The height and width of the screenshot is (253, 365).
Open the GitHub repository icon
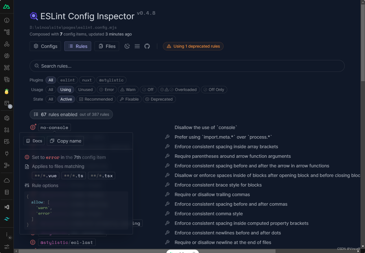pos(147,46)
